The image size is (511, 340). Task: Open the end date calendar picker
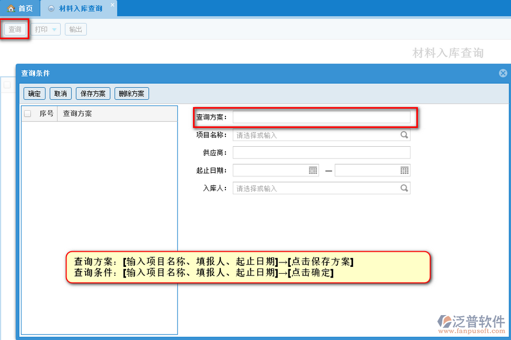tap(404, 171)
